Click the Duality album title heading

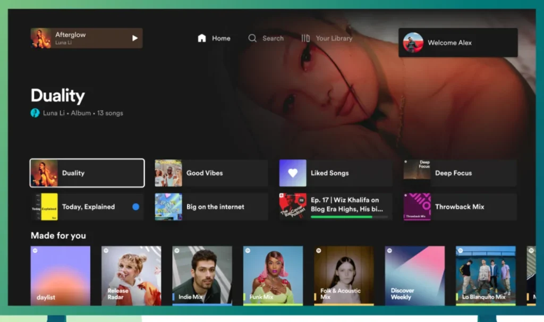pos(57,96)
